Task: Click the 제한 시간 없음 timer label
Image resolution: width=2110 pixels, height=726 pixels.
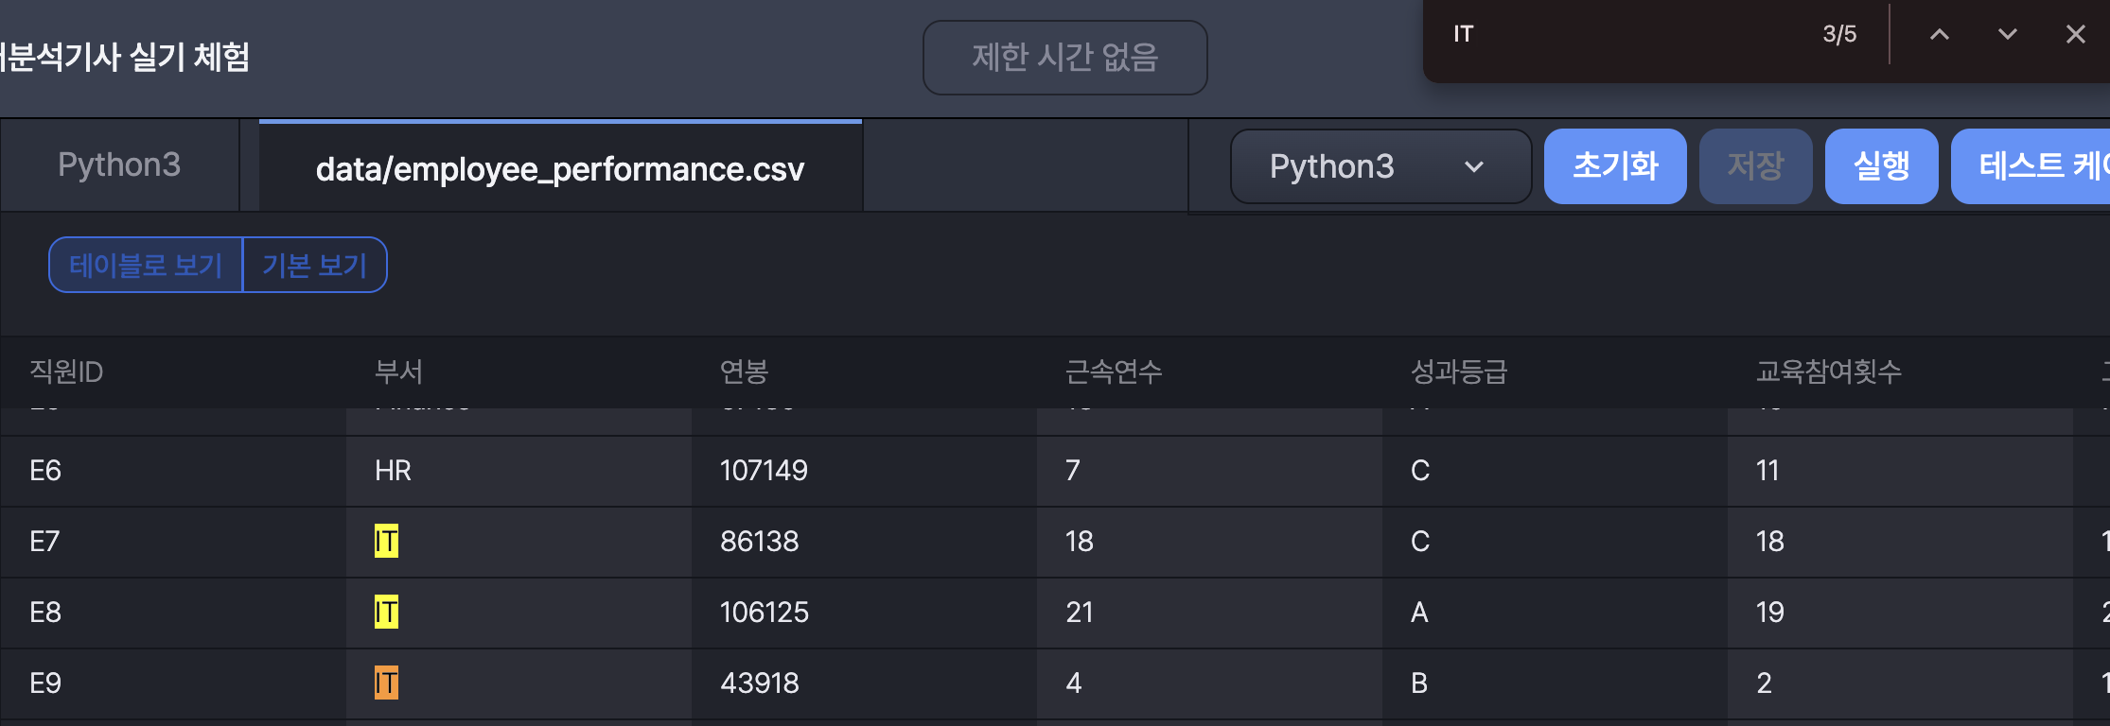Action: click(1064, 58)
